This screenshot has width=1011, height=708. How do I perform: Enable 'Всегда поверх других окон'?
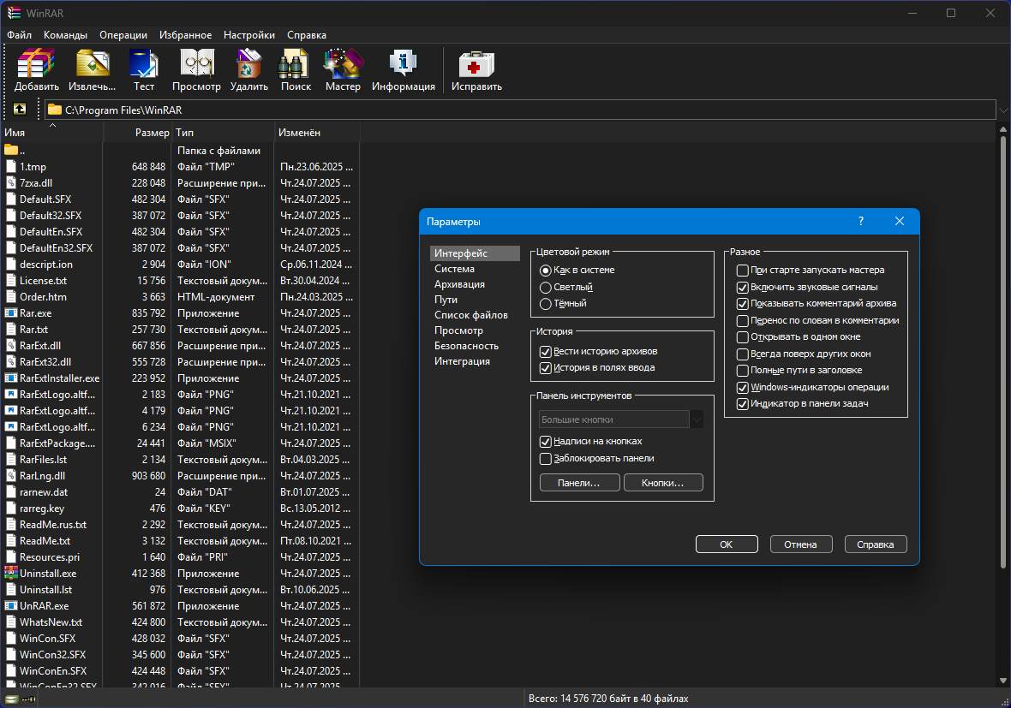point(743,354)
